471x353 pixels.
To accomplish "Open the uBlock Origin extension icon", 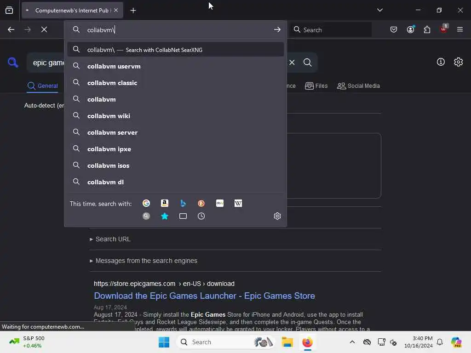I will 444,29.
